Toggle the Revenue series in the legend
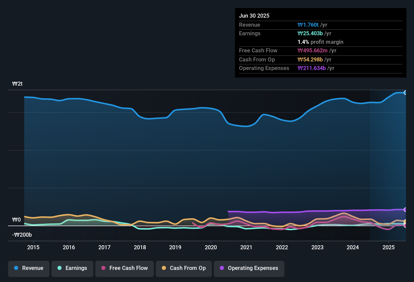Image resolution: width=414 pixels, height=282 pixels. click(x=29, y=268)
